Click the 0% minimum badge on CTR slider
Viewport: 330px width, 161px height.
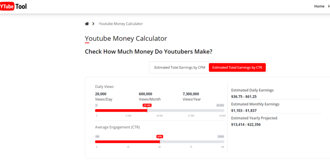coord(97,137)
